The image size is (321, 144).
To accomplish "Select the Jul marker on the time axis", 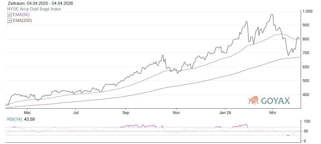I will 76,113.
